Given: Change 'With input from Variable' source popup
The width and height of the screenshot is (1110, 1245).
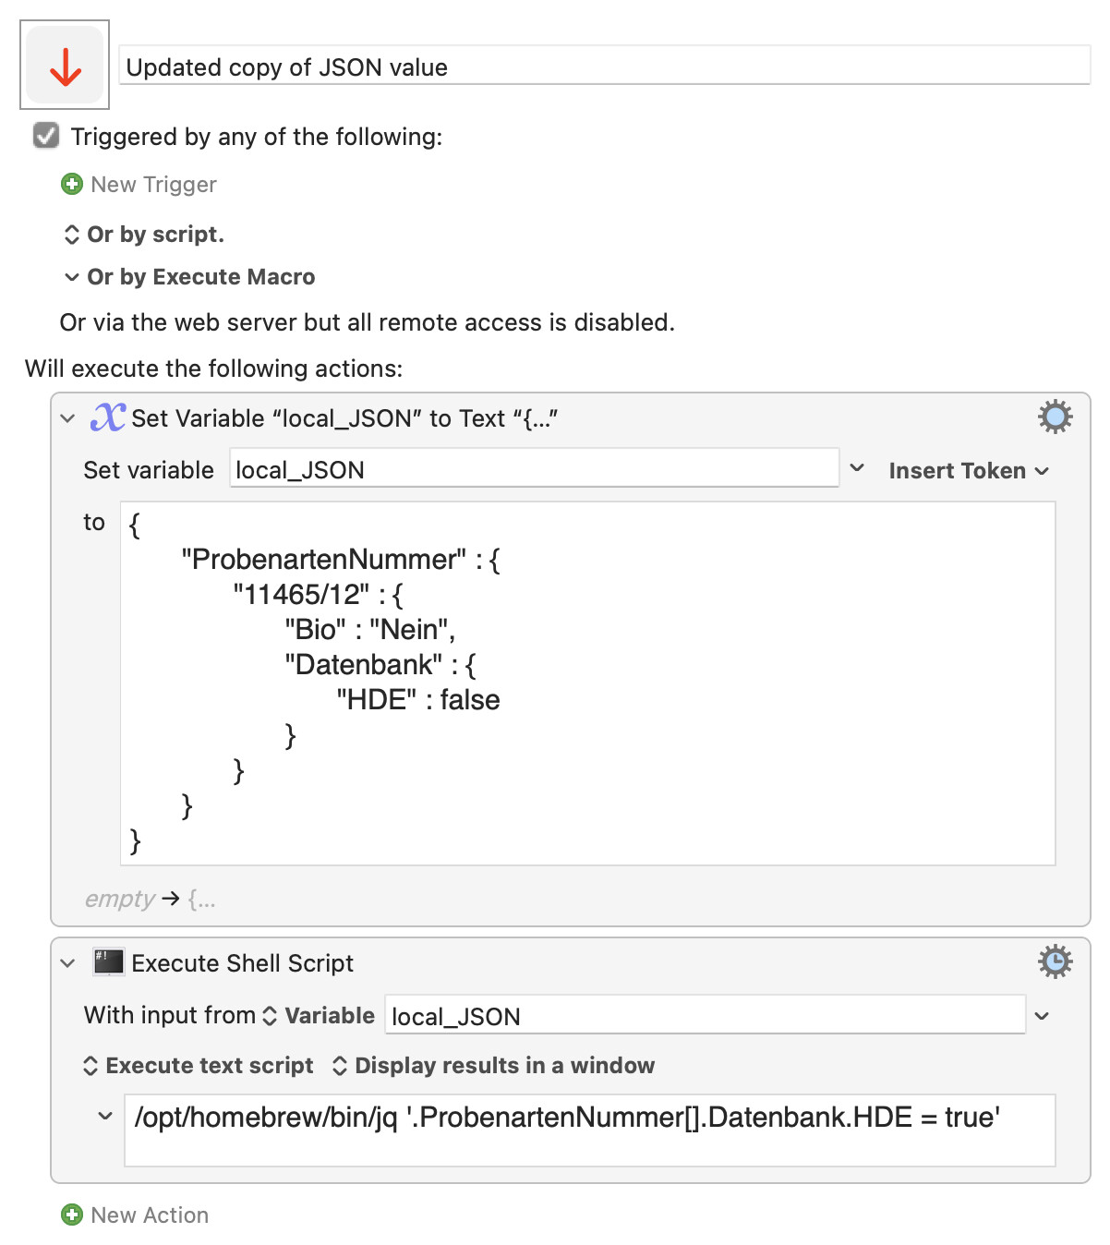Looking at the screenshot, I should (x=320, y=1016).
